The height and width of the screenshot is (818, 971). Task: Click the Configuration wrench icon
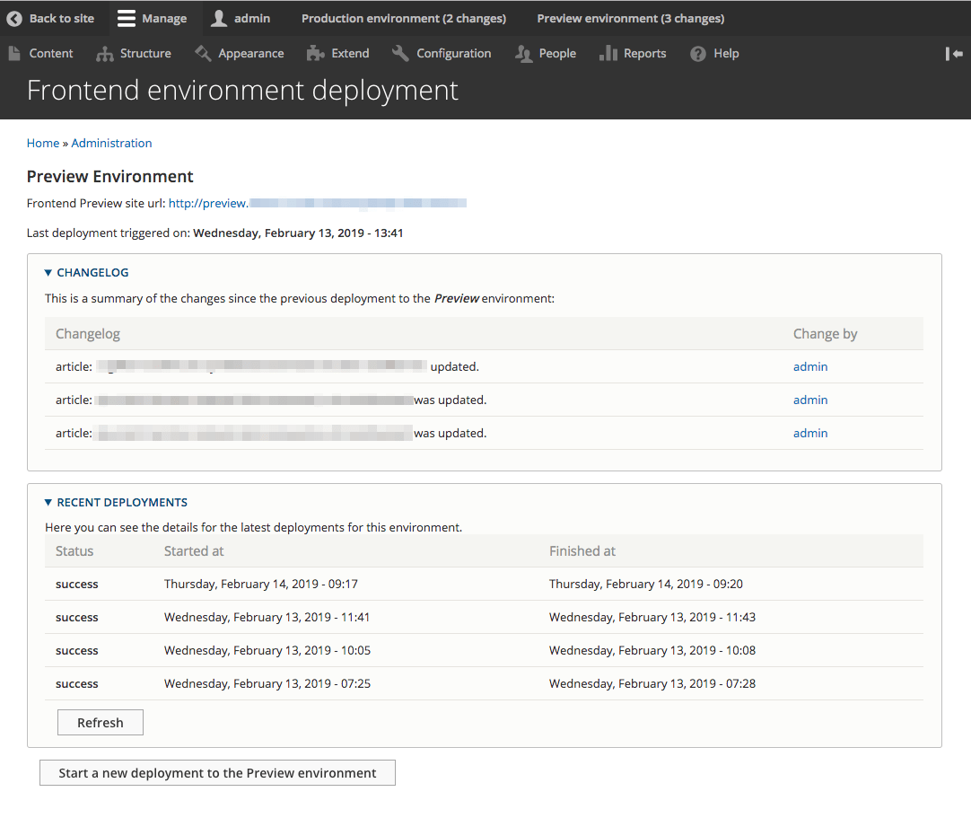pyautogui.click(x=400, y=54)
